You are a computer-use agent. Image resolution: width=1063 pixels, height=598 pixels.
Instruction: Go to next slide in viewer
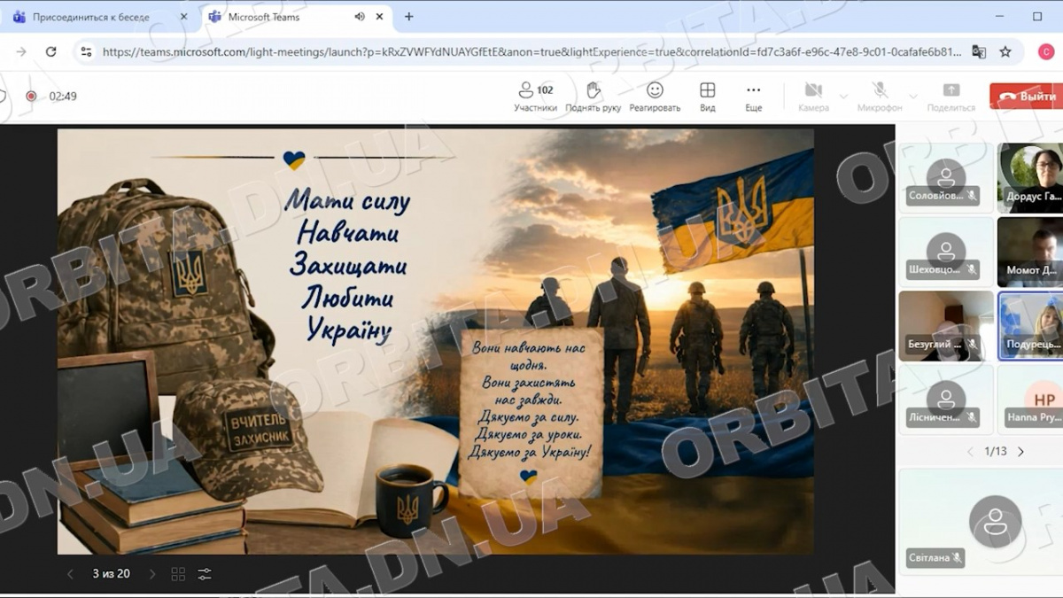pos(152,574)
